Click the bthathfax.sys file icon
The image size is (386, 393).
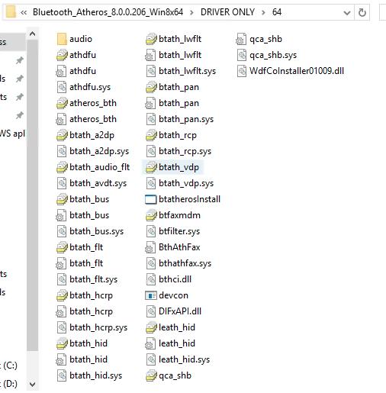pyautogui.click(x=151, y=263)
